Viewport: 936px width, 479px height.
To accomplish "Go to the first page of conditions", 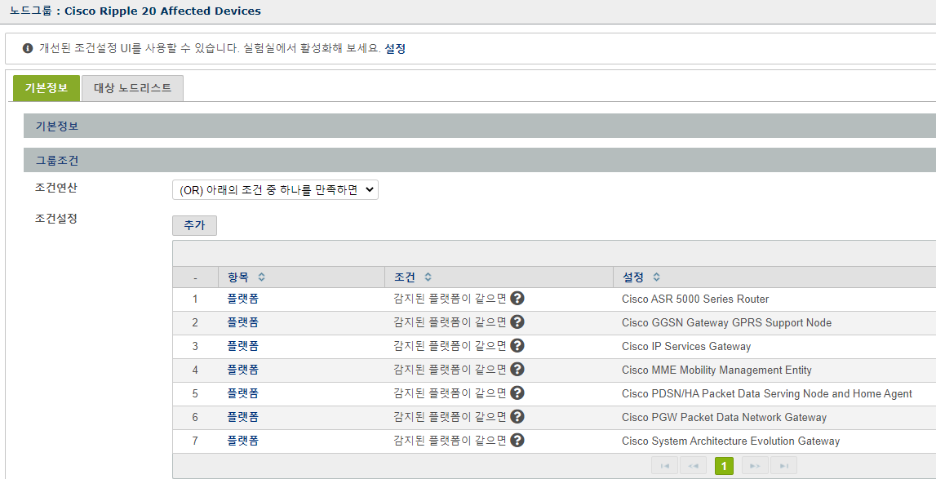I will tap(665, 466).
